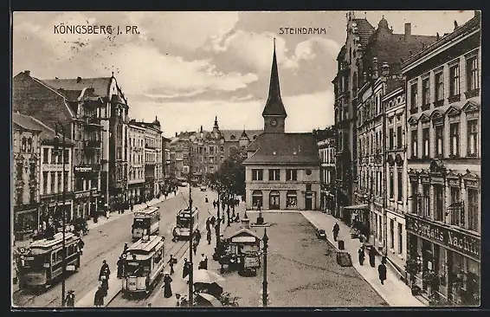Click the tram to the left of center
Viewport: 490px width, 317px height.
point(145,223)
